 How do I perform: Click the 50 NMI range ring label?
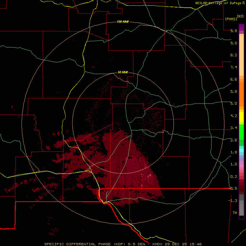tap(123, 72)
